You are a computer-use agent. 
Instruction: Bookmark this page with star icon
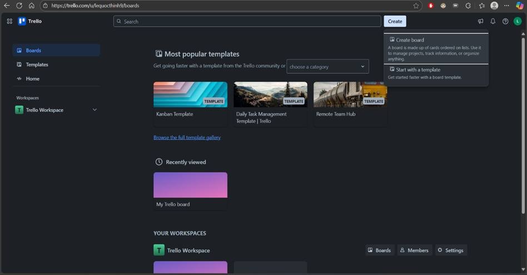(x=416, y=6)
